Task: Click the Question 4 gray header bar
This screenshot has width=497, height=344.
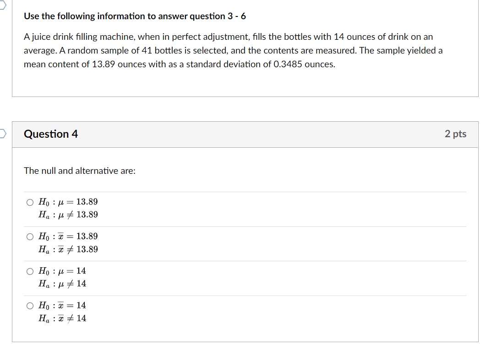Action: (245, 134)
